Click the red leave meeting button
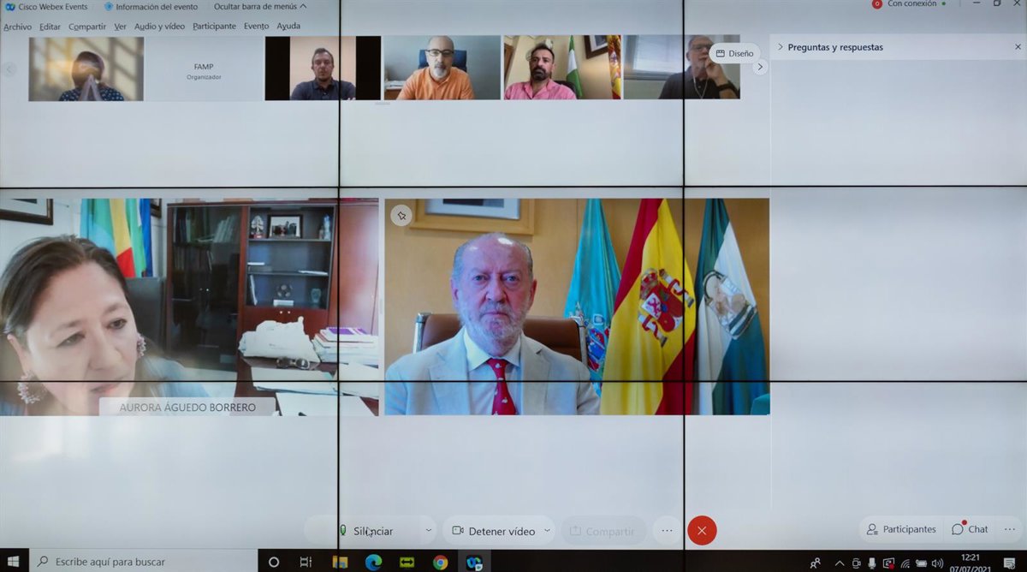This screenshot has width=1027, height=572. tap(702, 531)
